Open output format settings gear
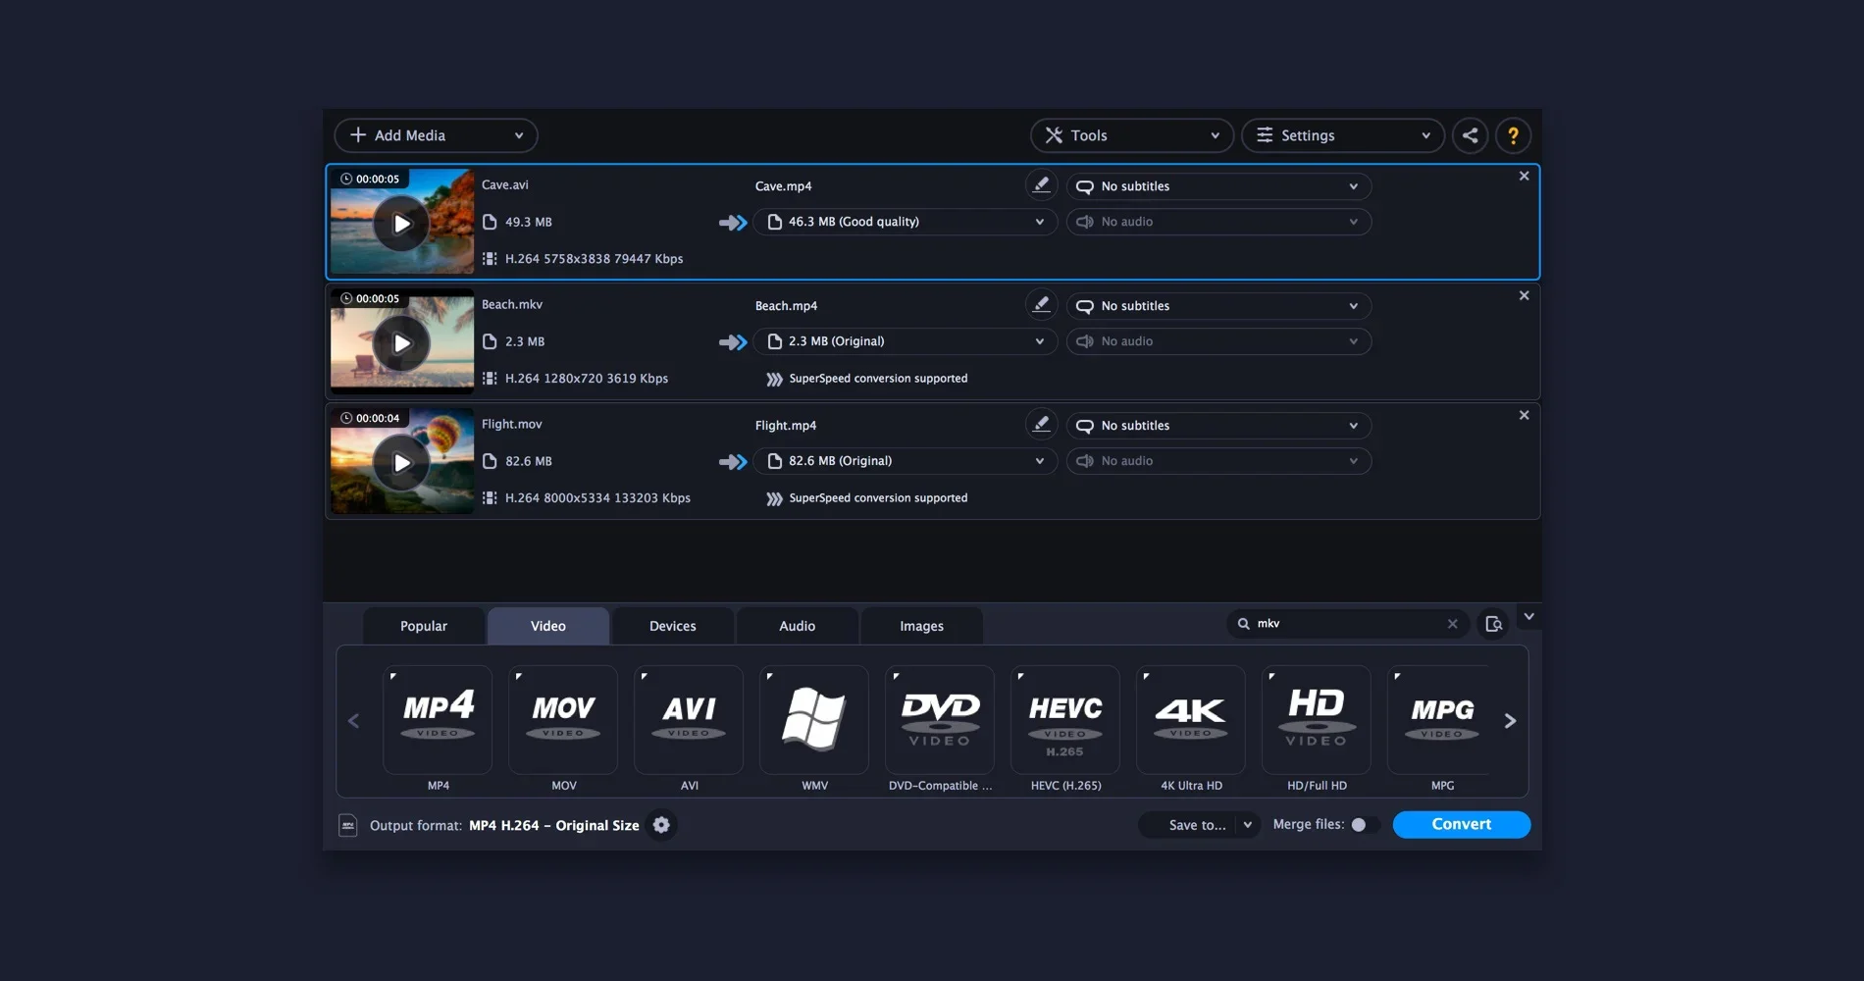This screenshot has height=981, width=1864. (661, 825)
